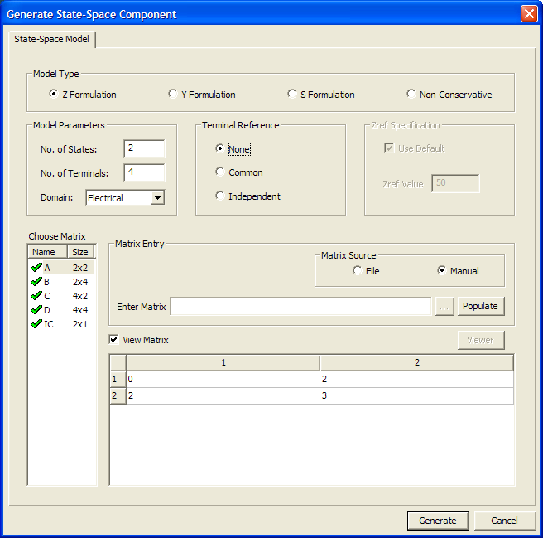Uncheck the View Matrix checkbox
This screenshot has height=538, width=543.
click(x=114, y=340)
